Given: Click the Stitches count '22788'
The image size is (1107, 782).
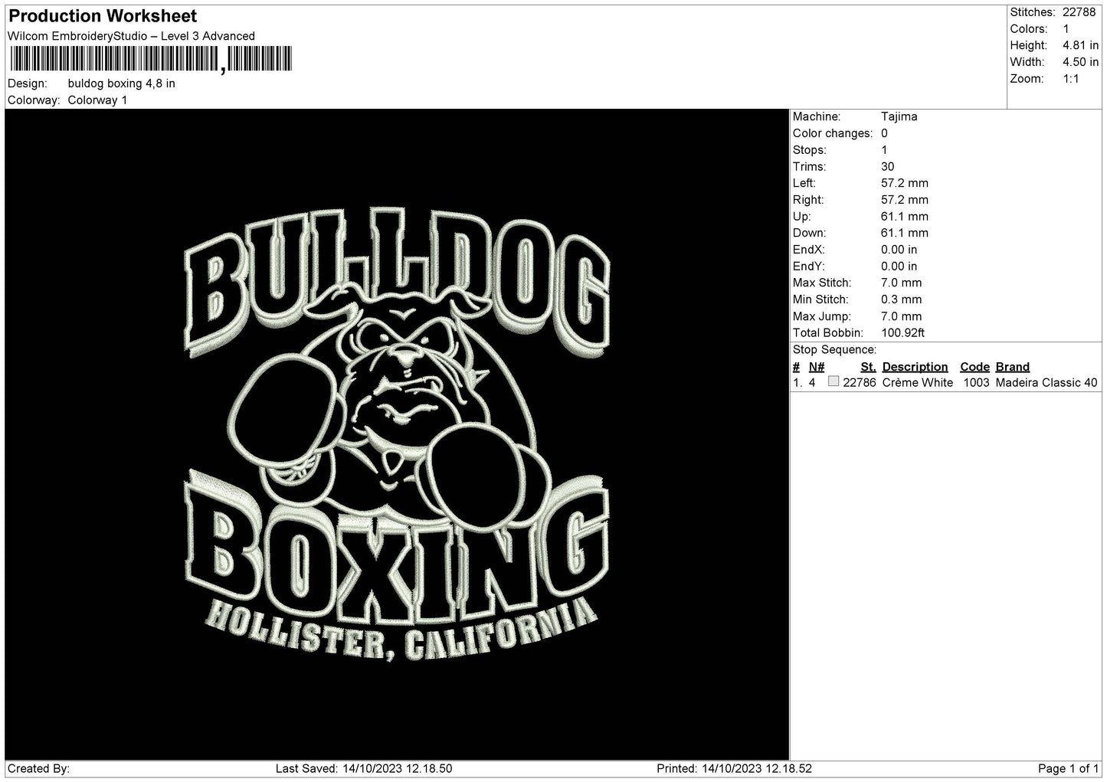Looking at the screenshot, I should pos(1079,12).
